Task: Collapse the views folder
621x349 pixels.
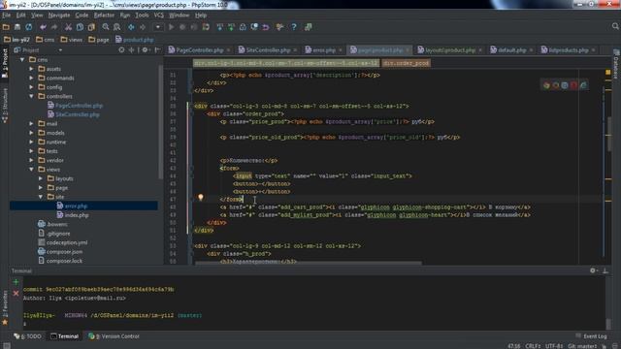Action: 31,170
